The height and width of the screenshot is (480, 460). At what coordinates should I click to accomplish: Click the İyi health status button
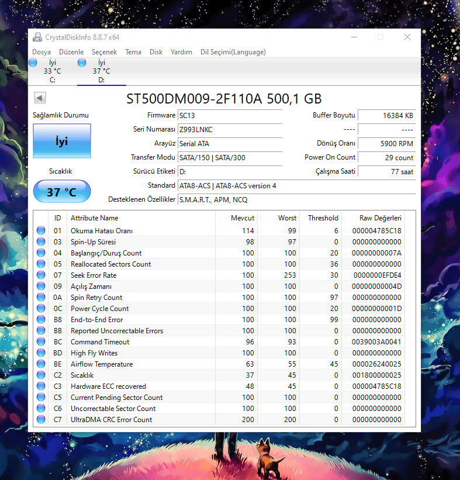(62, 141)
